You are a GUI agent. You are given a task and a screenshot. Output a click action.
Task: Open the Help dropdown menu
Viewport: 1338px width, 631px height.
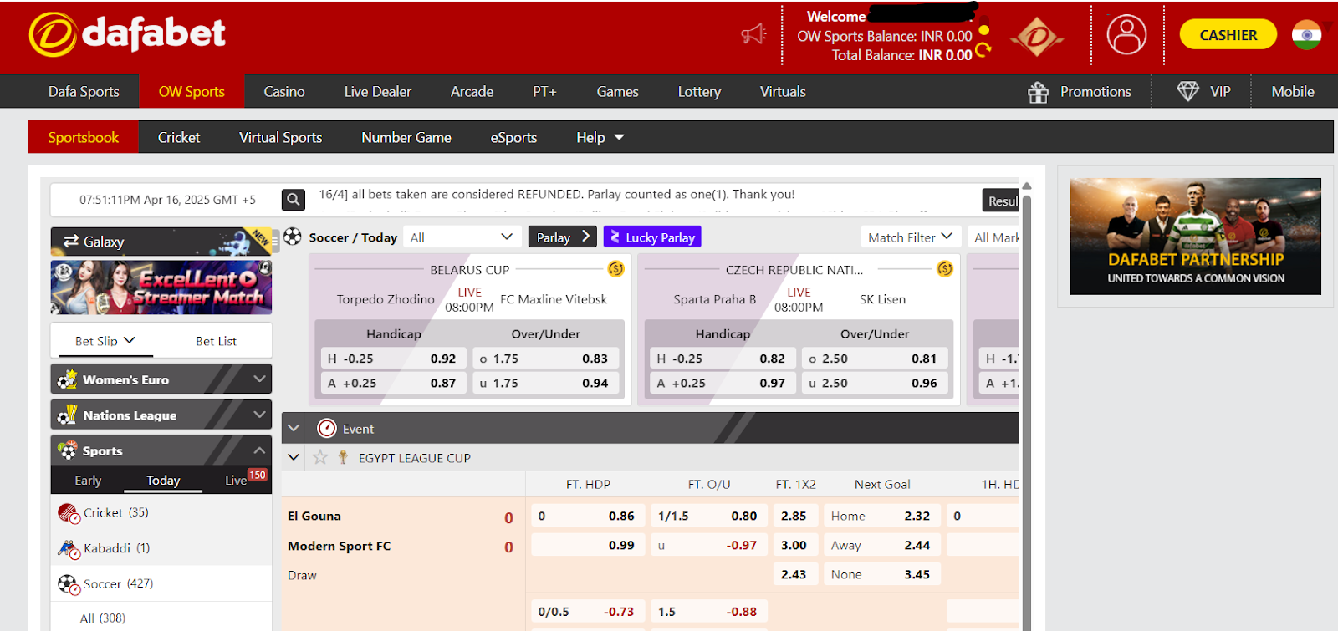coord(600,138)
